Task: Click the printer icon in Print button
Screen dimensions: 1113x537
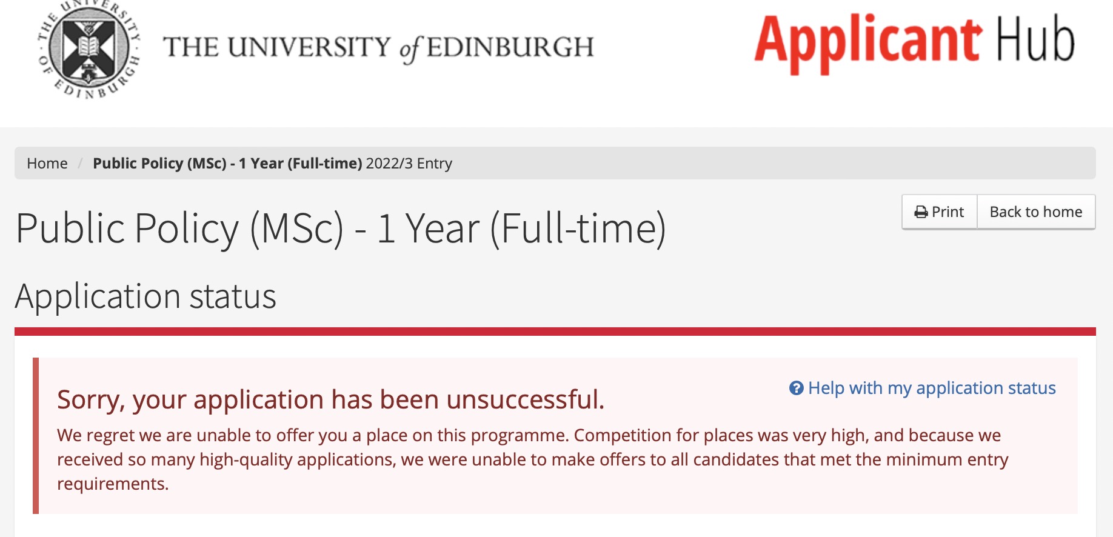Action: [x=921, y=212]
